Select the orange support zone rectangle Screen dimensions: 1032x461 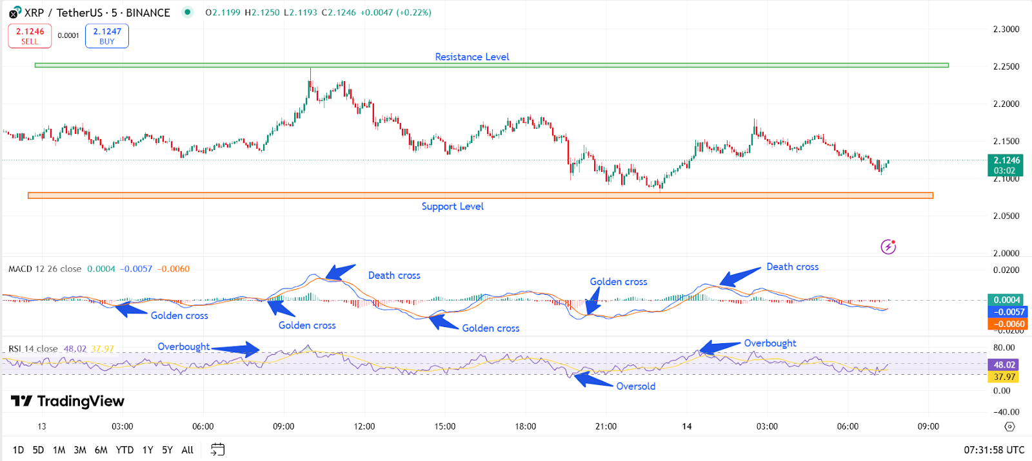point(481,195)
